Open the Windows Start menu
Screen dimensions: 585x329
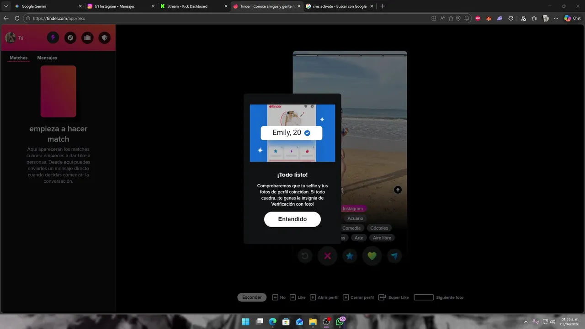coord(245,322)
